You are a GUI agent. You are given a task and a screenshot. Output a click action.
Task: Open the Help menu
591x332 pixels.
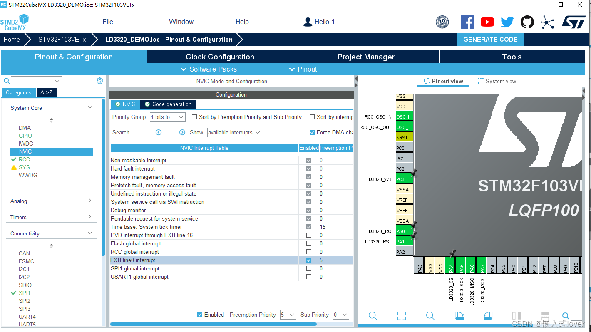tap(242, 22)
